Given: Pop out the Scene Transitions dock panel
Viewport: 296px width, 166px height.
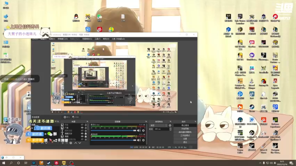Looking at the screenshot, I should 171,122.
